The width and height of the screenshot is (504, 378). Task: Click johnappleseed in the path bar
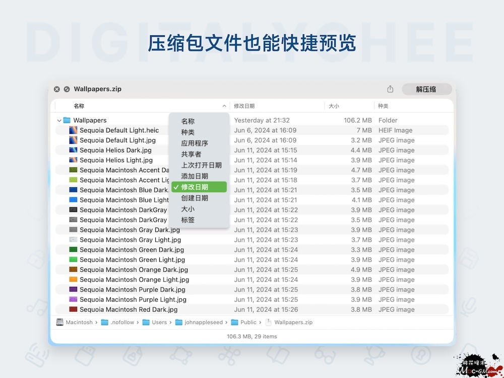coord(205,322)
